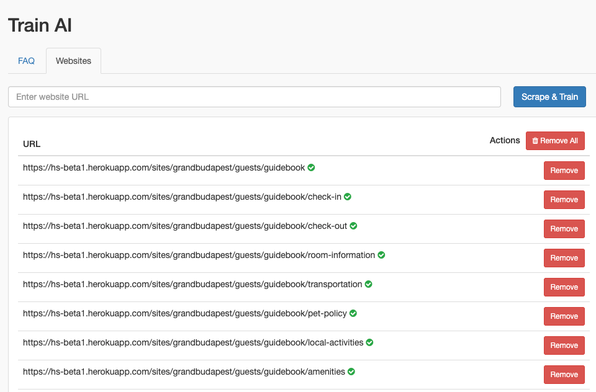Remove the amenities URL entry

pos(564,375)
